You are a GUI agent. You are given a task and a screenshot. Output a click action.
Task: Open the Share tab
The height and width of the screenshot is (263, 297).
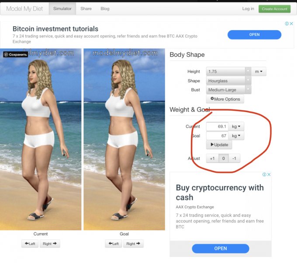point(86,9)
